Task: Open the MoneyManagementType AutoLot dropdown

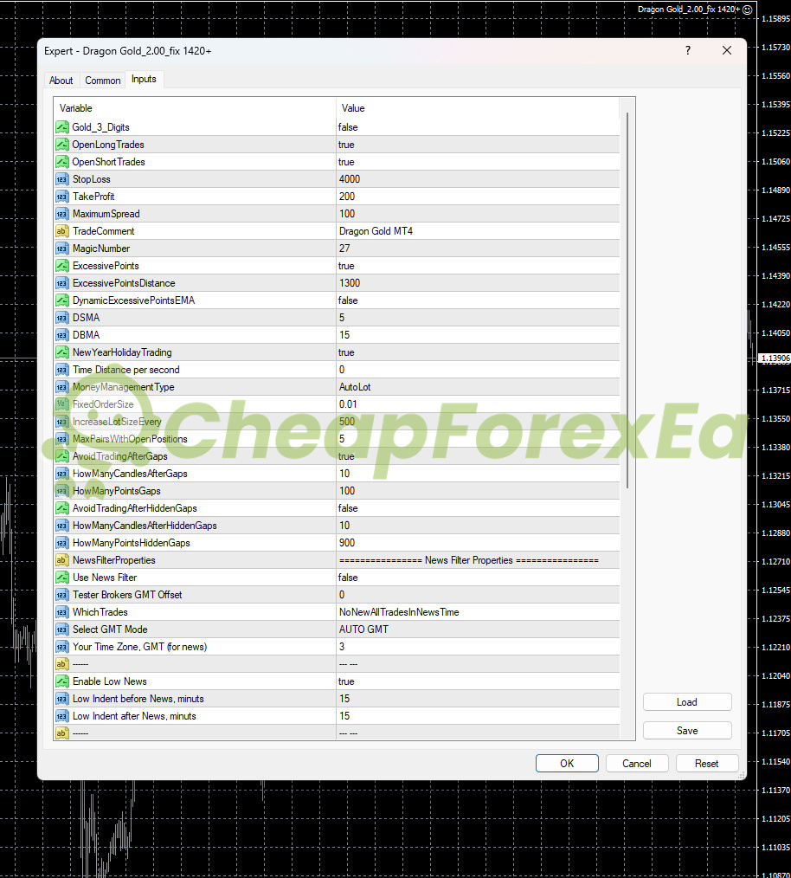Action: [x=478, y=388]
